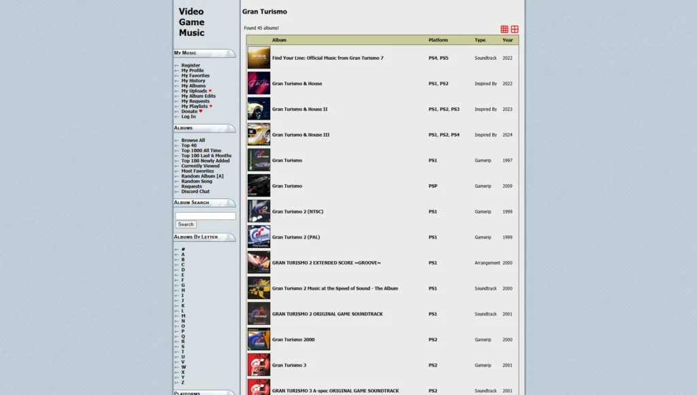Screen dimensions: 697x395
Task: Sort by the Type column header
Action: tap(480, 40)
